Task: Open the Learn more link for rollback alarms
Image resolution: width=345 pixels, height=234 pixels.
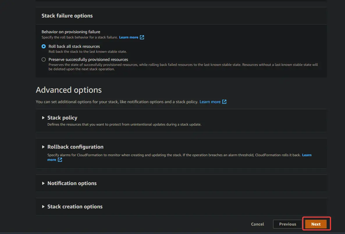Action: pos(307,155)
